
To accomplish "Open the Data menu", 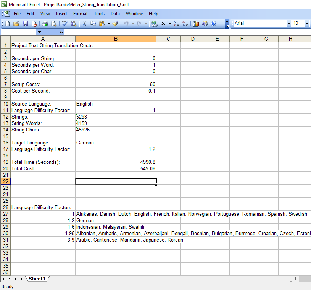I will coord(115,14).
